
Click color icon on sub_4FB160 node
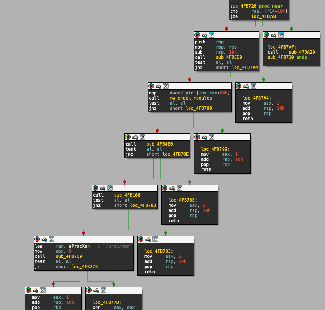click(x=95, y=188)
